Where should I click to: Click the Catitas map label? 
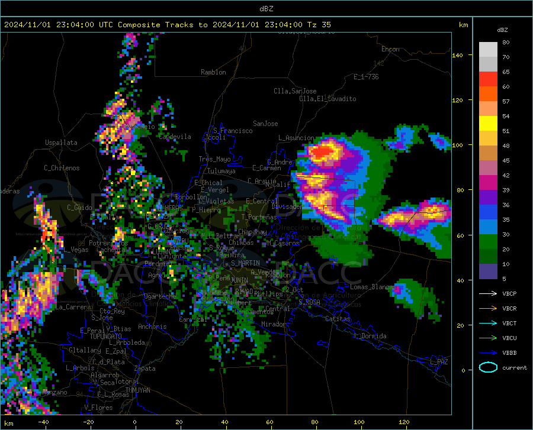pos(338,319)
